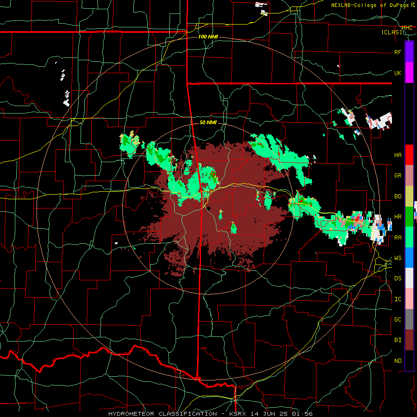Click the RF legend label
The width and height of the screenshot is (417, 417).
[x=398, y=52]
